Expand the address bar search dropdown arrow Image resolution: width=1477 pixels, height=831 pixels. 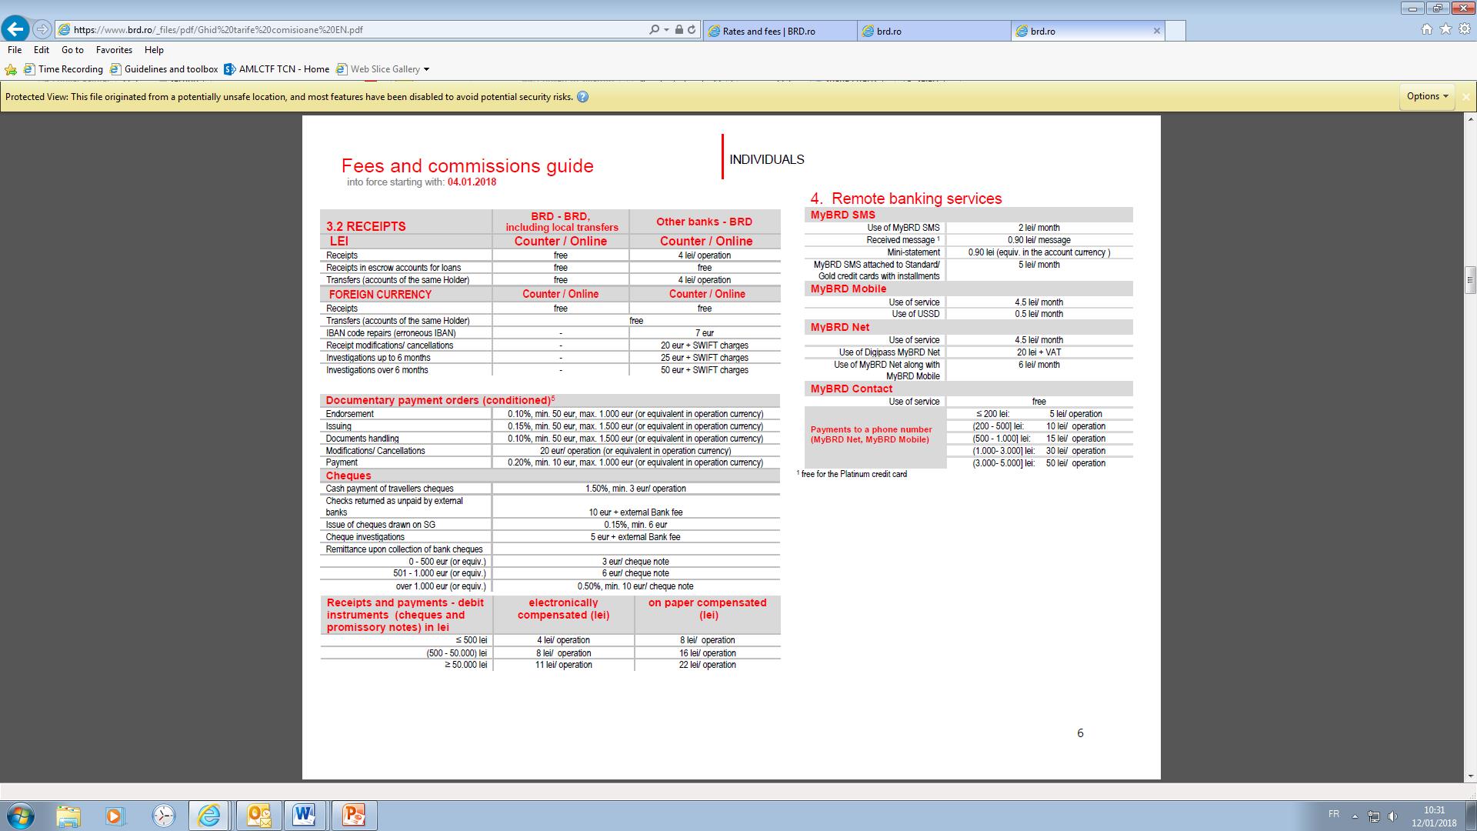(666, 30)
